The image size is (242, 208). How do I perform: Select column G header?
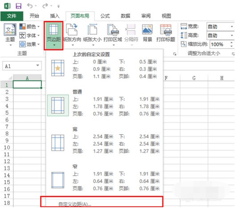[x=194, y=78]
